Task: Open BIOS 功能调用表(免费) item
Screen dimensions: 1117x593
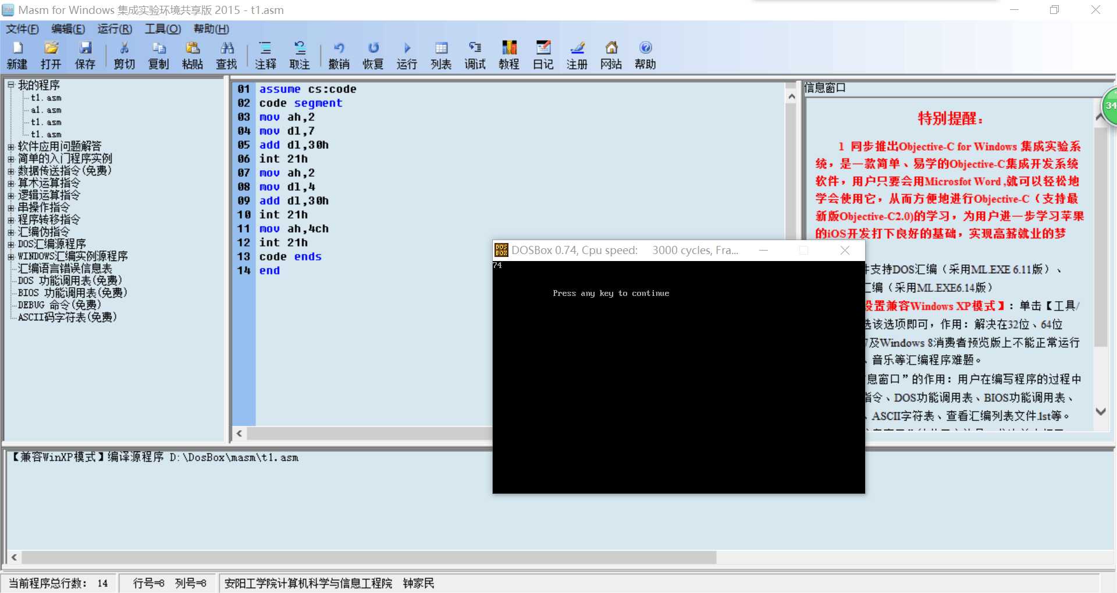Action: [72, 292]
